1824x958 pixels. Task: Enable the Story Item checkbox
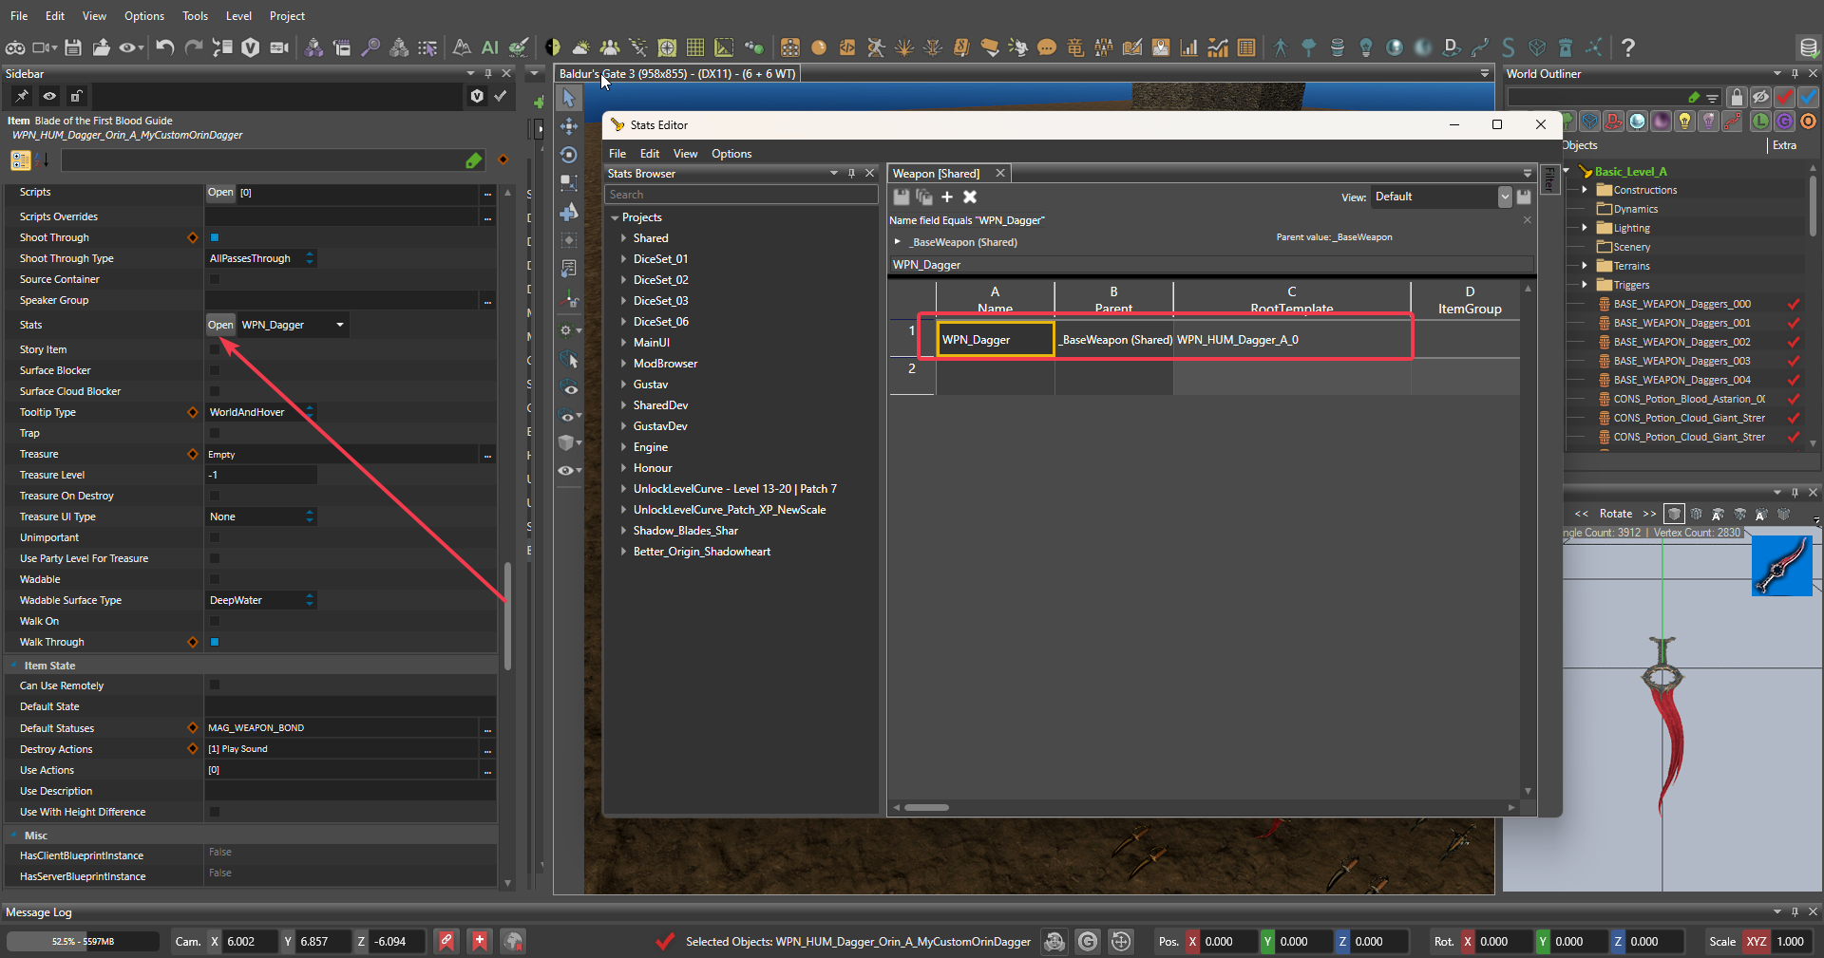[x=215, y=349]
